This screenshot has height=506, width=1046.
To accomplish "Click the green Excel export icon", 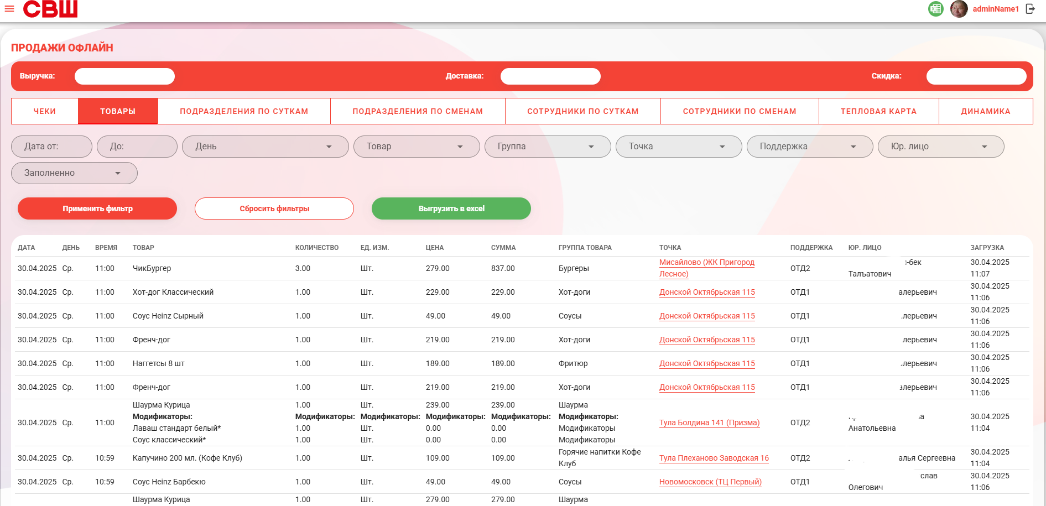I will point(936,9).
